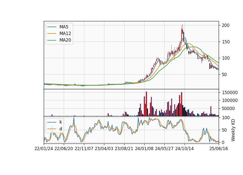Click the highest volume bar near 24/01/08
This screenshot has width=243, height=175.
[146, 104]
